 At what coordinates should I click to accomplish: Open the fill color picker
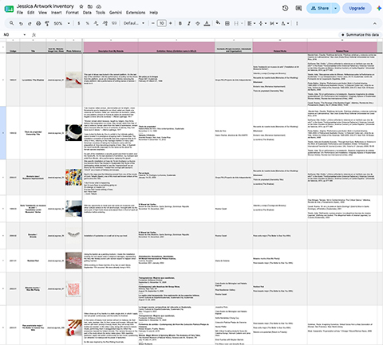point(218,23)
